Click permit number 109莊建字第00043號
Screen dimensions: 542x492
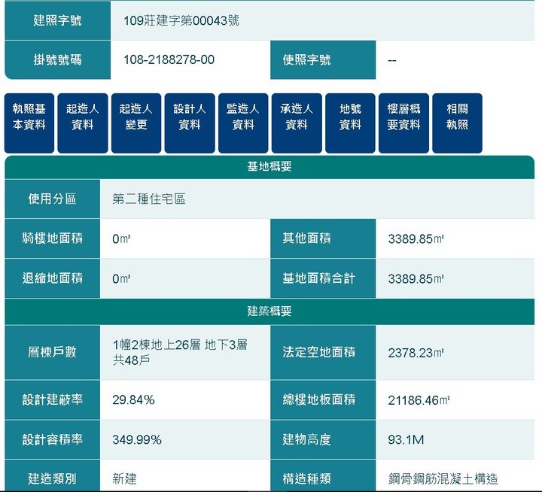tap(181, 21)
